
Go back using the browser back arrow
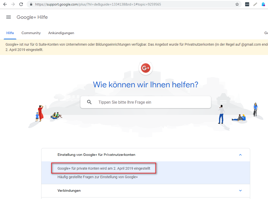pyautogui.click(x=5, y=4)
